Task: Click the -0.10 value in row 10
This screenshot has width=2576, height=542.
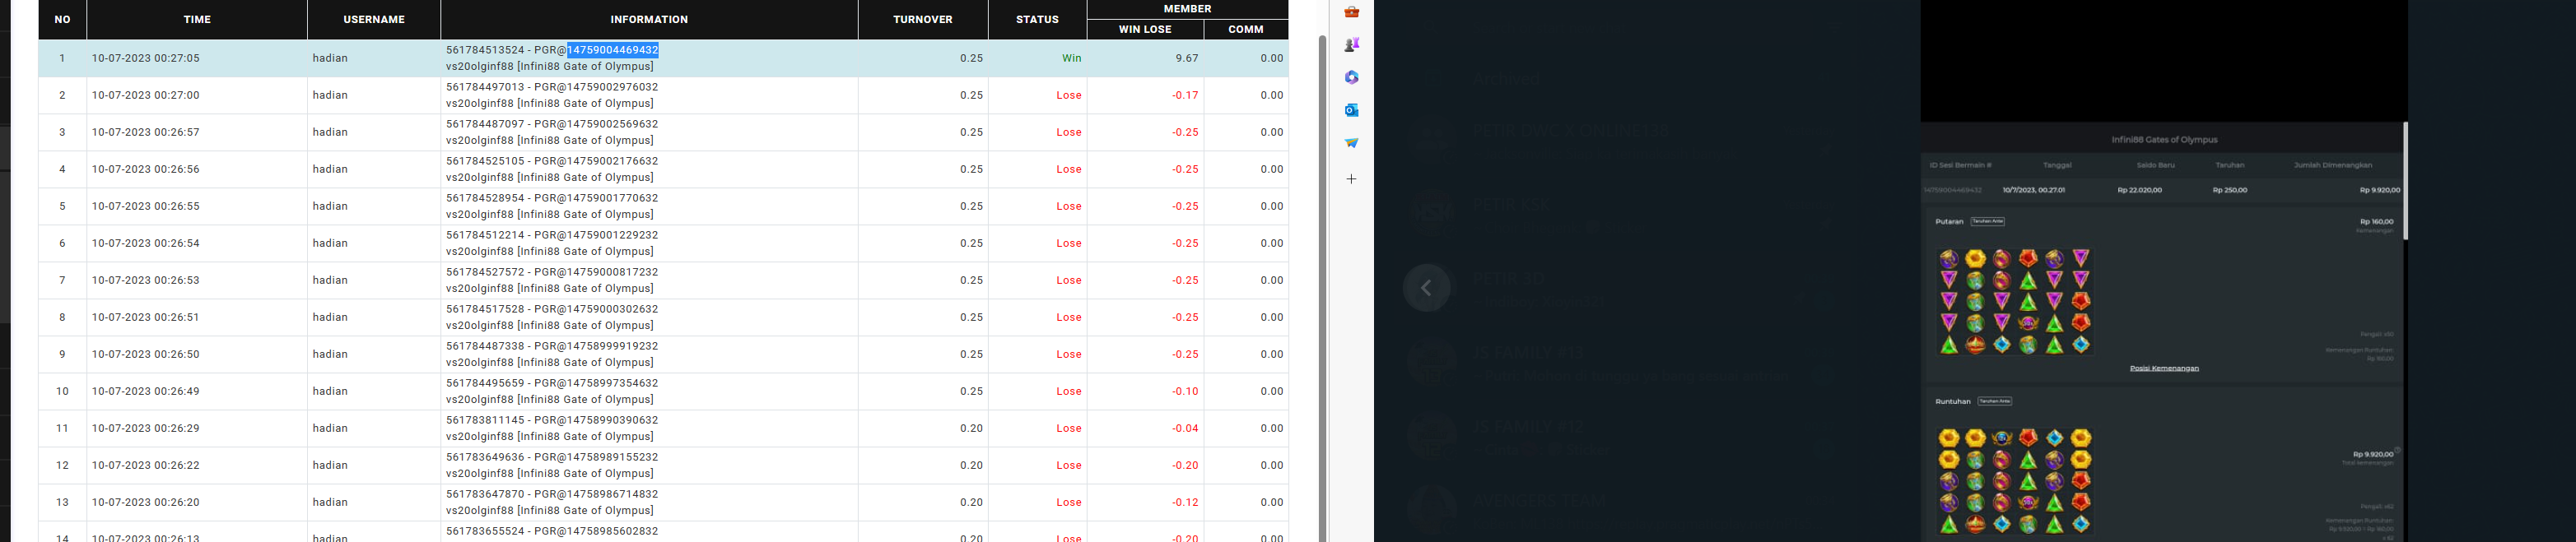Action: (x=1185, y=391)
